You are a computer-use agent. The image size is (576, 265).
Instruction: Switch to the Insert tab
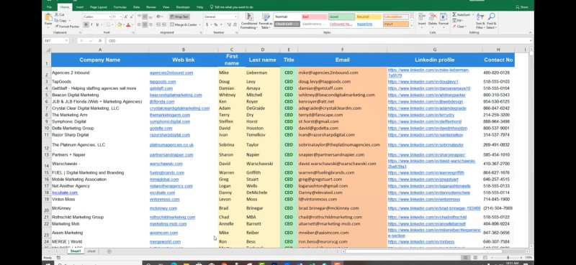[80, 7]
